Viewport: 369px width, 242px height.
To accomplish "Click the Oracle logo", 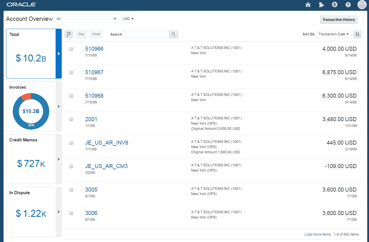I will (x=21, y=5).
